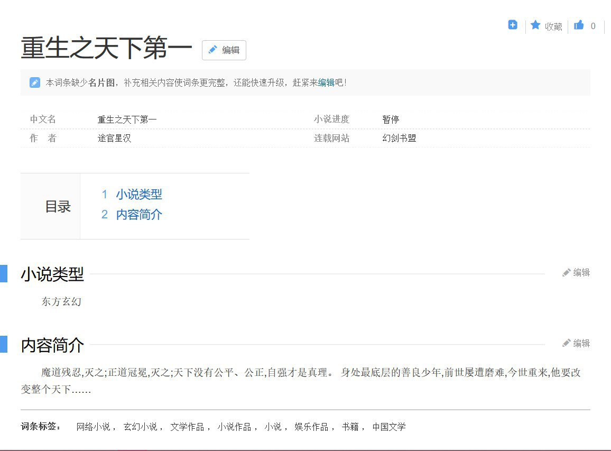The image size is (611, 451).
Task: Open the 编辑 link in the notice bar
Action: 326,82
